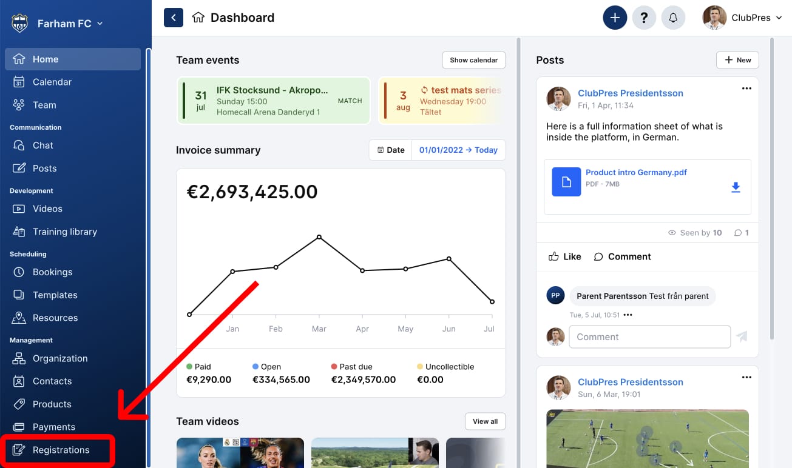Change the invoice date range 01/01/2022
This screenshot has height=468, width=792.
(458, 150)
